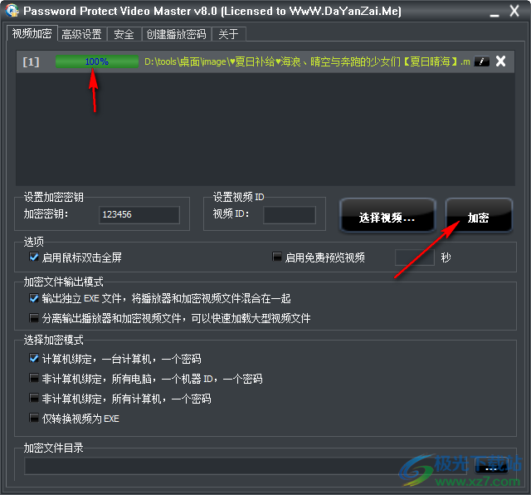This screenshot has height=495, width=531.
Task: Toggle 计算机绑定,一台计算机 checkbox
Action: click(x=34, y=358)
